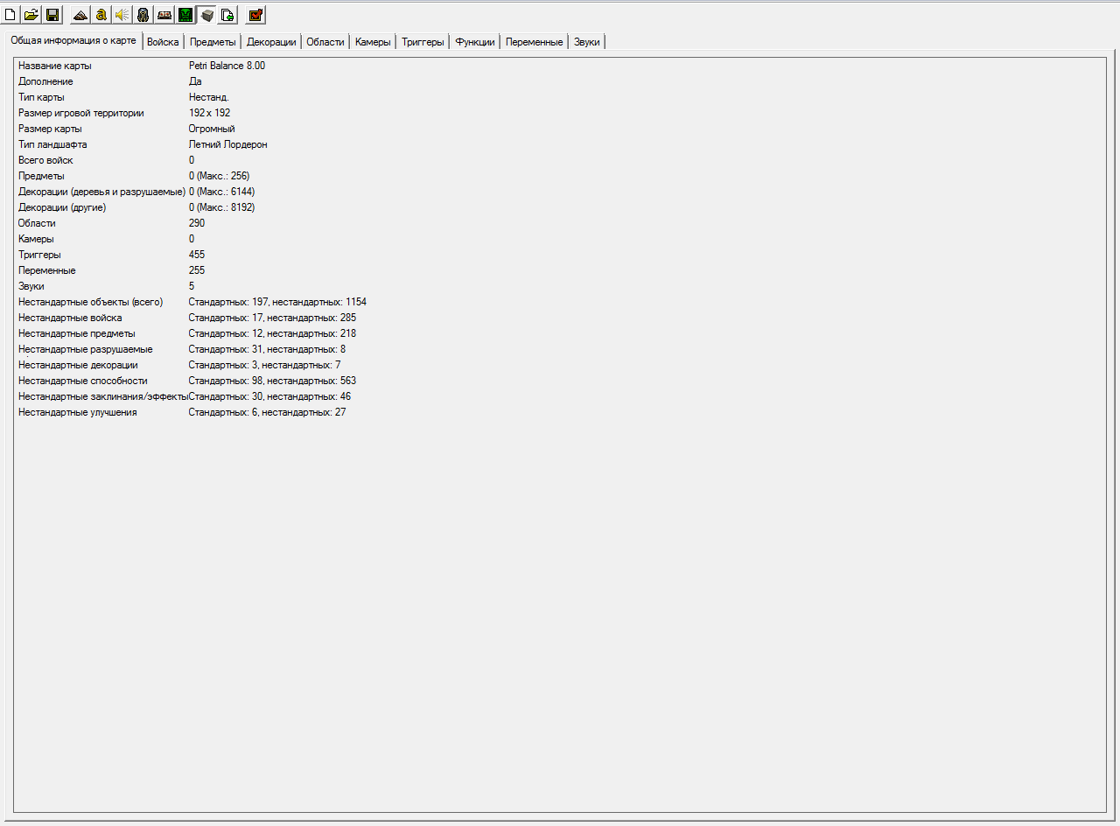Show the Области tab
This screenshot has width=1120, height=826.
(325, 42)
